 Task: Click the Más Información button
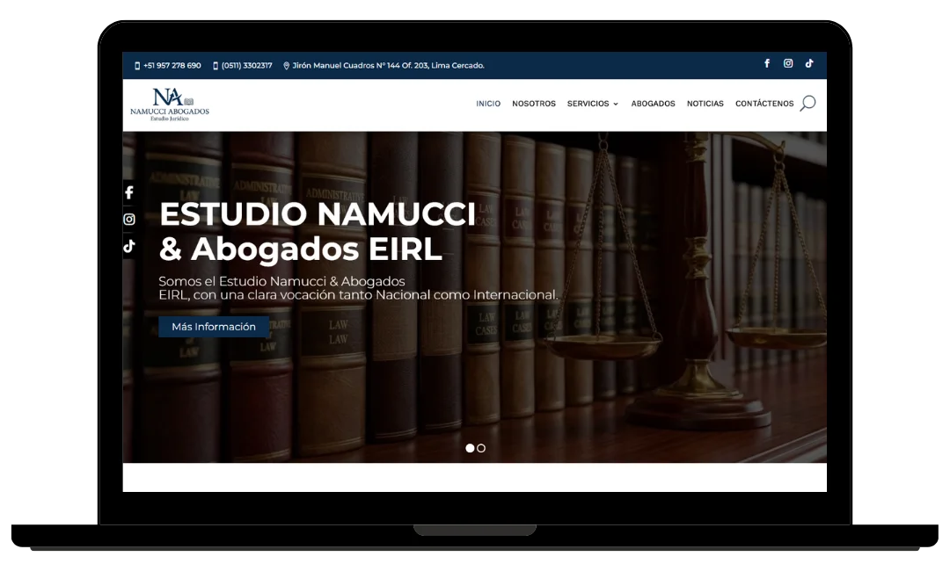pos(214,327)
